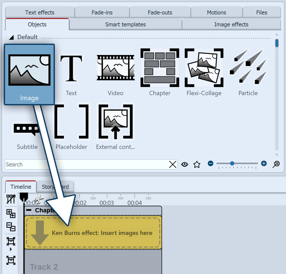
Task: Collapse the Default category triangle
Action: click(11, 38)
